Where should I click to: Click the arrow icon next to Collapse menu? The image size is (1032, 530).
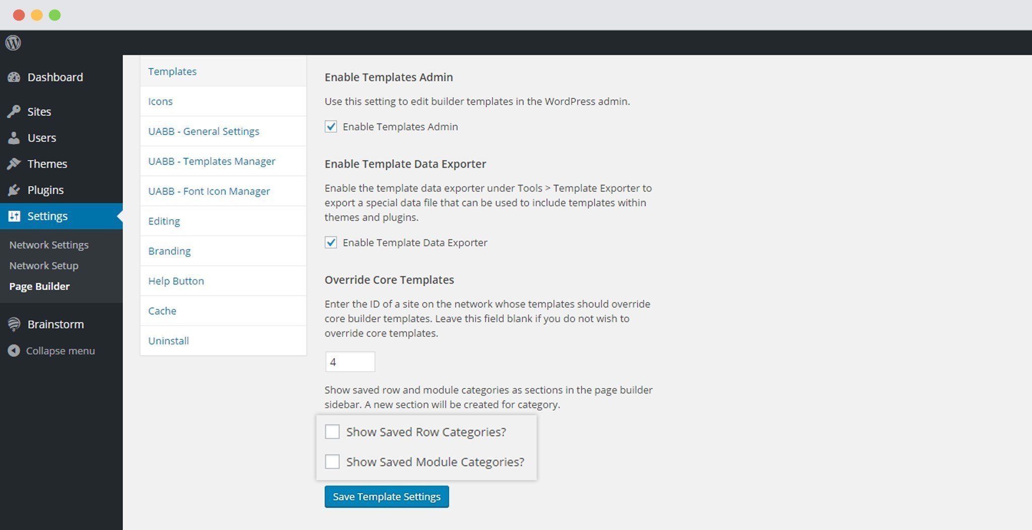(x=14, y=351)
